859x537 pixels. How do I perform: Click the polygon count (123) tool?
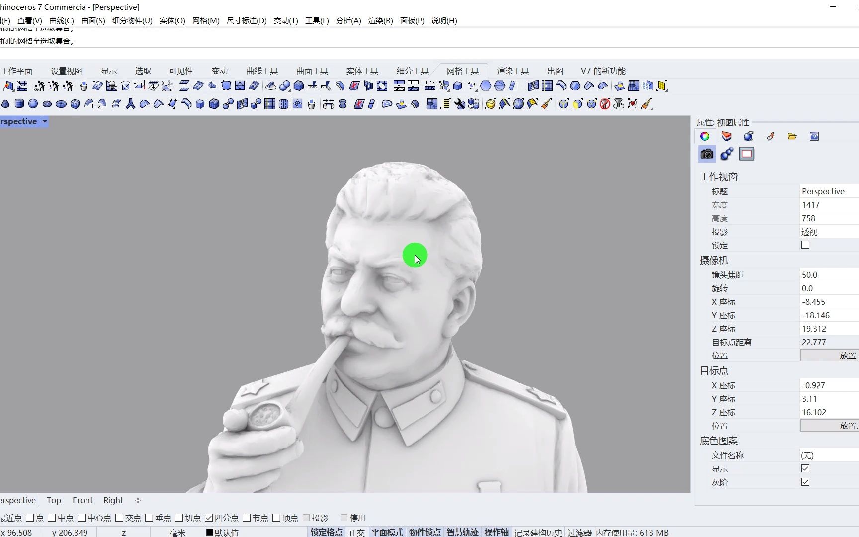coord(430,86)
